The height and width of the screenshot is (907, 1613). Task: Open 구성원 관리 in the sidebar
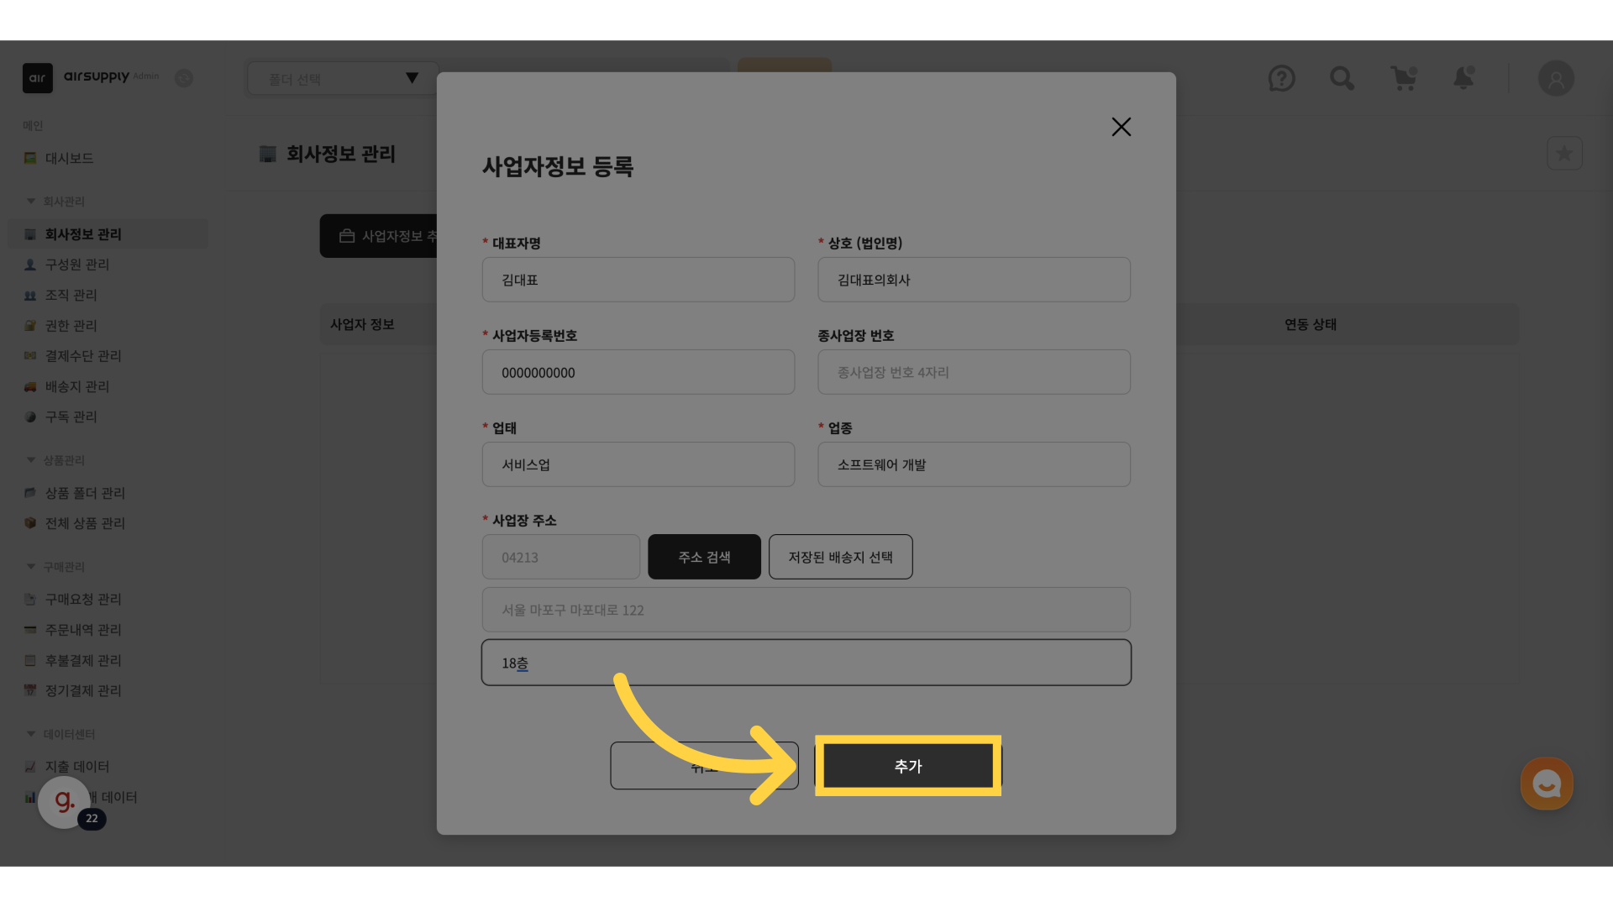[76, 265]
